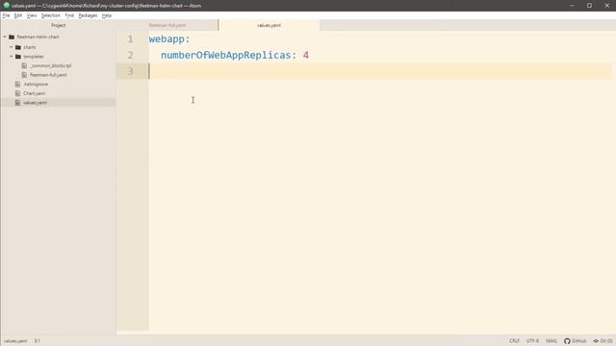The image size is (616, 346).
Task: Open .helmignore from the tree
Action: (x=36, y=84)
